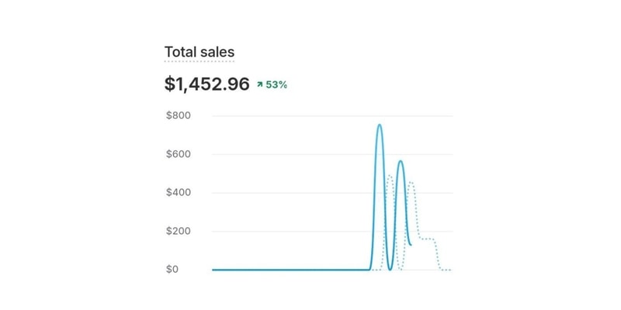Viewport: 621px width, 310px height.
Task: Select the second solid line peak
Action: pos(401,161)
